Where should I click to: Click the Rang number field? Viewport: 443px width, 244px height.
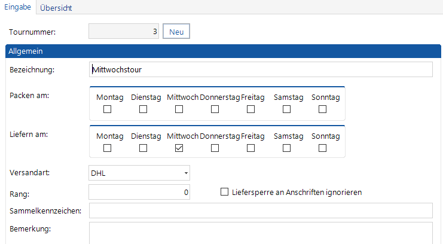(x=140, y=192)
